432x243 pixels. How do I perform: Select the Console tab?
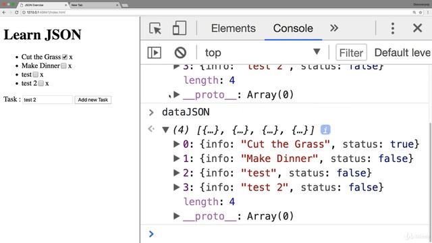click(x=293, y=28)
